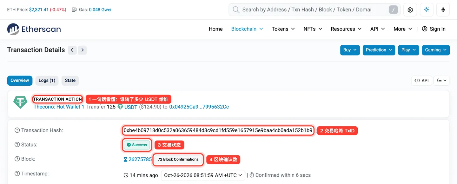Click the stopwatch icon before Confirmed within
The image size is (457, 184).
(x=252, y=175)
